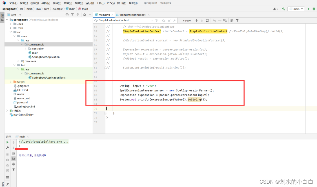Expand the controller package
The height and width of the screenshot is (187, 317).
click(26, 49)
